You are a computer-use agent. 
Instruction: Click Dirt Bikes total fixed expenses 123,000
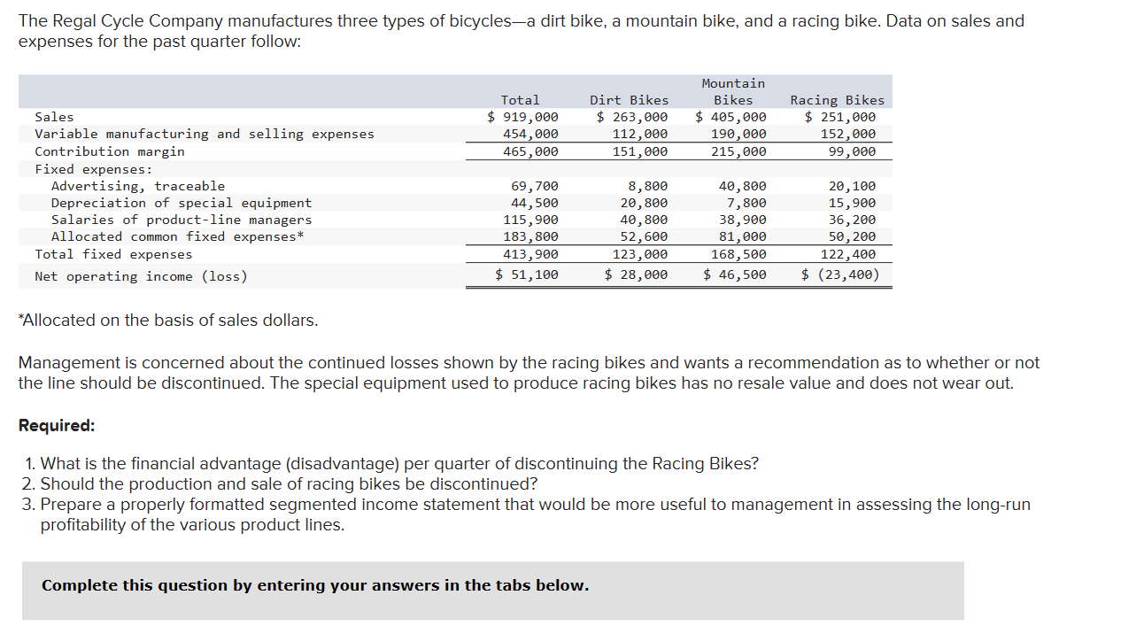point(641,254)
